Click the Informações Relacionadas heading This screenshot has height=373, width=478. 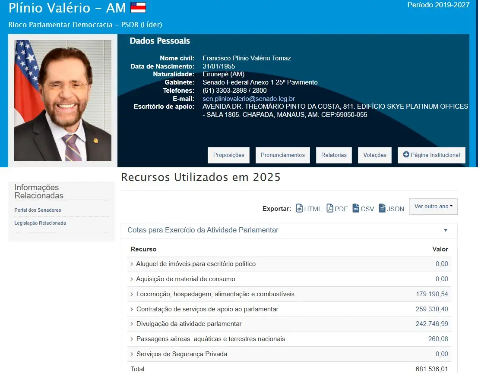point(39,191)
